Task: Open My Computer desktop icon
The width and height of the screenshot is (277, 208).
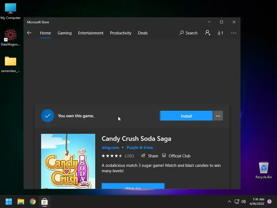Action: 11,11
